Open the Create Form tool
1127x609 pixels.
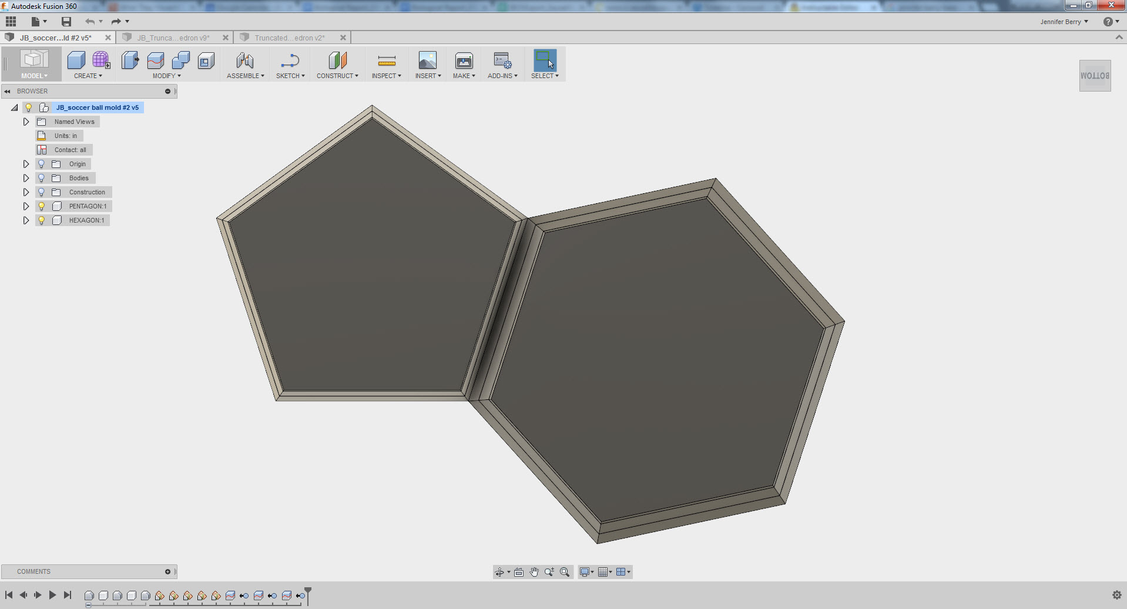point(100,61)
